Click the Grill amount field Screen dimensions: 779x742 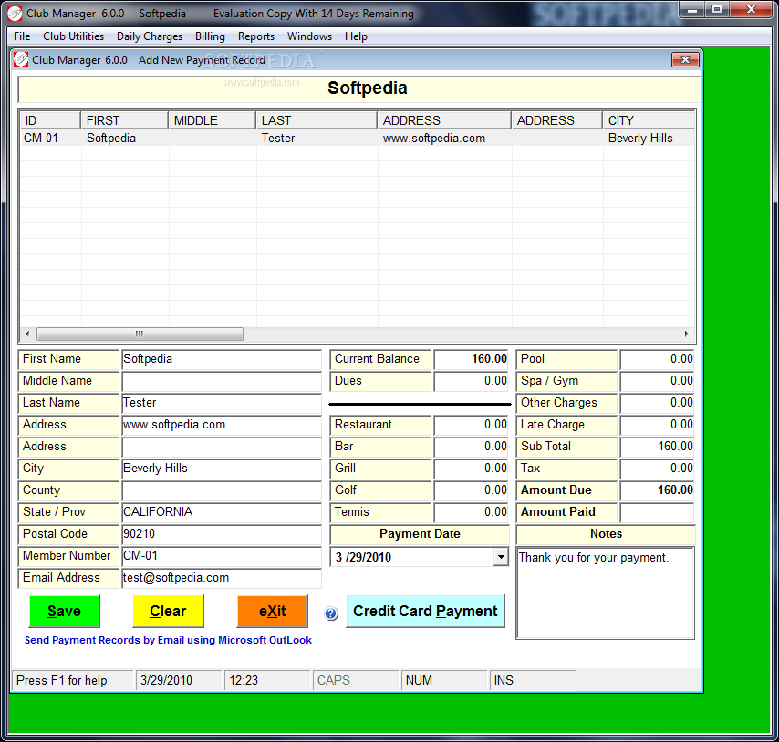(x=472, y=469)
